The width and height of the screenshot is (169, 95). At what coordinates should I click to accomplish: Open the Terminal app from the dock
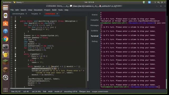[6, 47]
